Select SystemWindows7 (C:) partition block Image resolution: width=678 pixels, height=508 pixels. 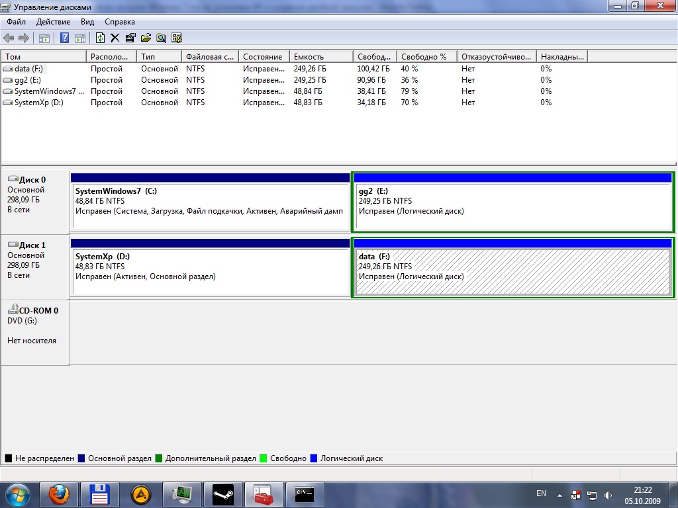tap(210, 202)
